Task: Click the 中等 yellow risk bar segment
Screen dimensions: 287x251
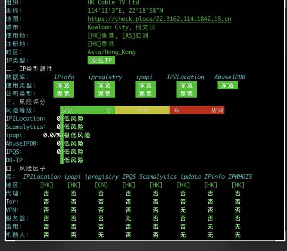Action: pos(142,110)
